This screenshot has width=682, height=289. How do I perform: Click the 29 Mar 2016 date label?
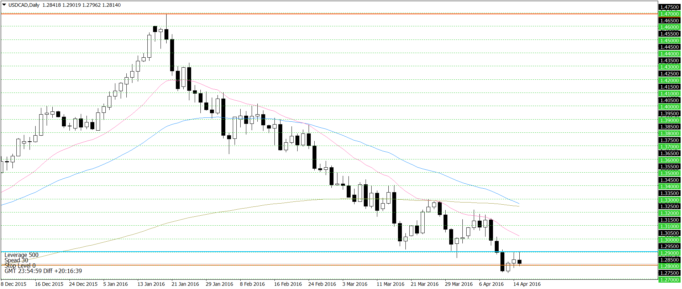pyautogui.click(x=459, y=284)
